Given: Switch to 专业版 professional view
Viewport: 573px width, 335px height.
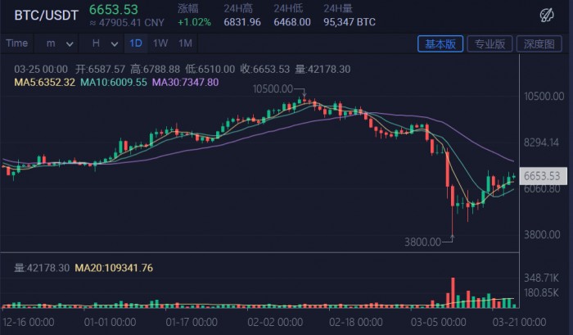Looking at the screenshot, I should pyautogui.click(x=490, y=44).
